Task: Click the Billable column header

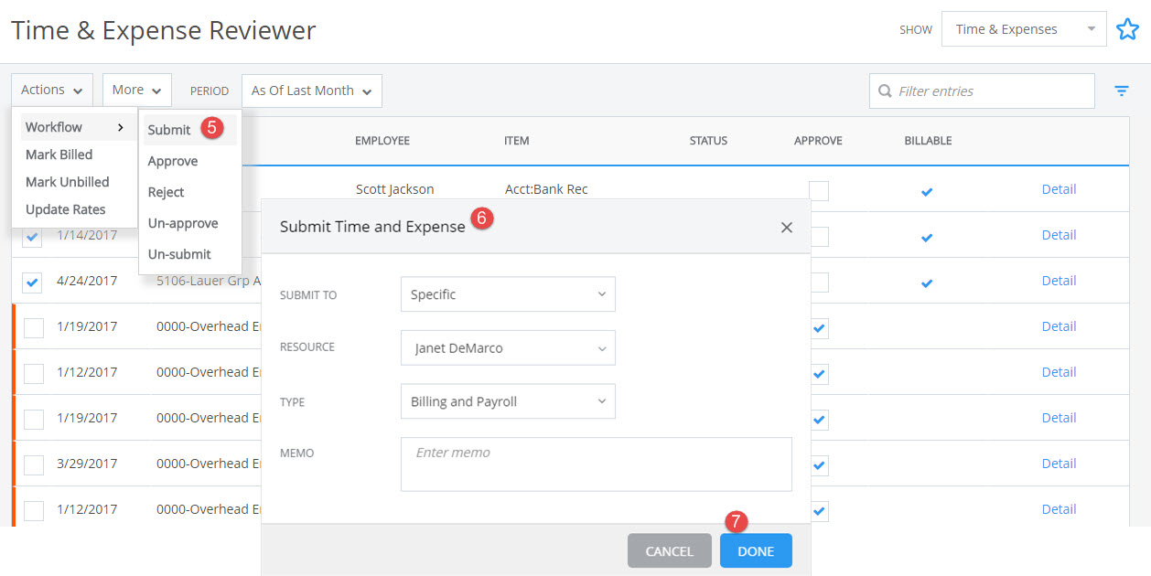Action: [x=928, y=141]
